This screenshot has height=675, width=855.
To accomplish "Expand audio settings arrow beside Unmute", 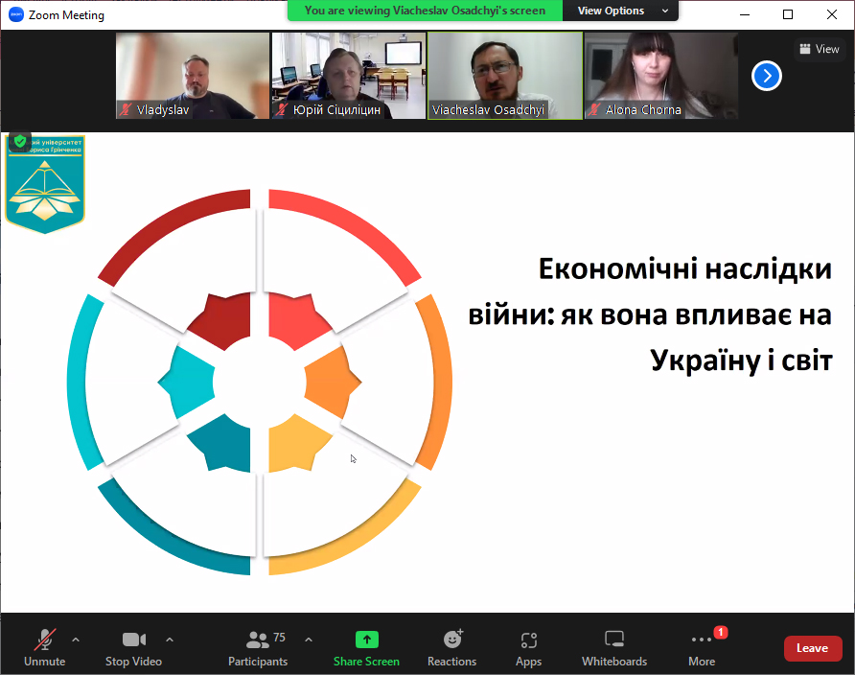I will pyautogui.click(x=76, y=640).
